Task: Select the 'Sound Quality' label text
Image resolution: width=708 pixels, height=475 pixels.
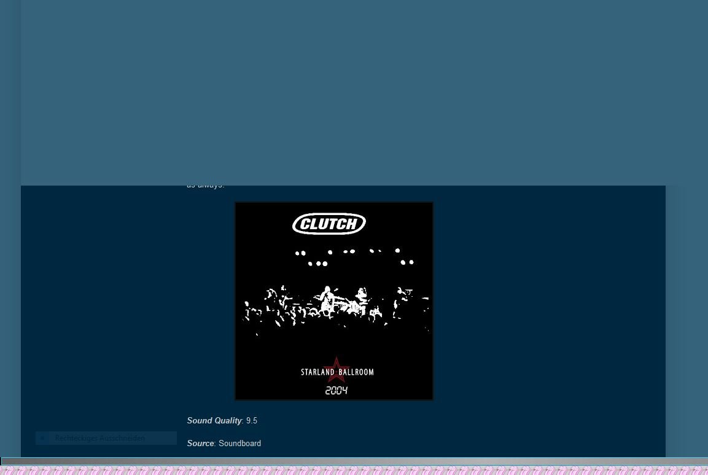Action: tap(214, 421)
